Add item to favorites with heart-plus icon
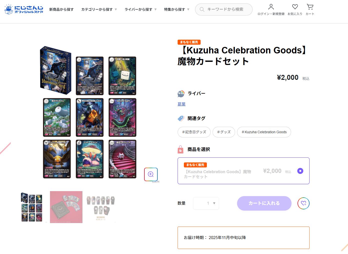Viewport: 348px width, 254px height. [x=304, y=203]
